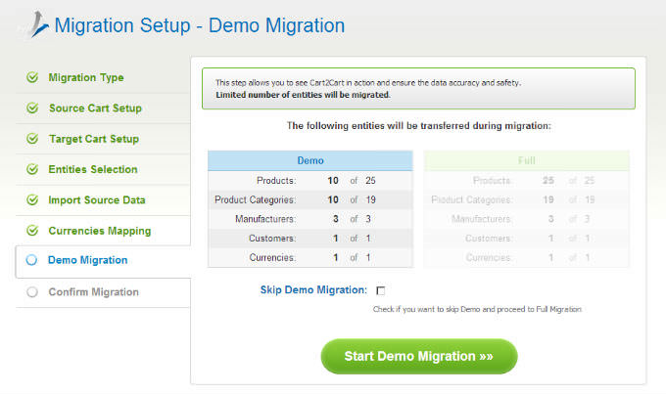666x394 pixels.
Task: Click the Products row in Full table
Action: (x=527, y=180)
